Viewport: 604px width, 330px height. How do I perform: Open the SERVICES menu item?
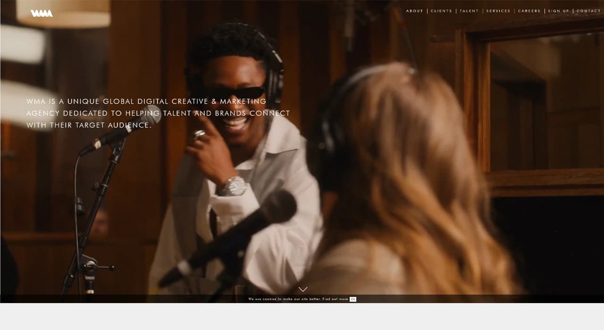[498, 11]
